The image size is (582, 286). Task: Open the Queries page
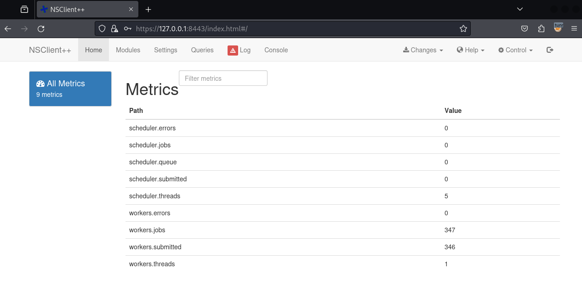[202, 50]
